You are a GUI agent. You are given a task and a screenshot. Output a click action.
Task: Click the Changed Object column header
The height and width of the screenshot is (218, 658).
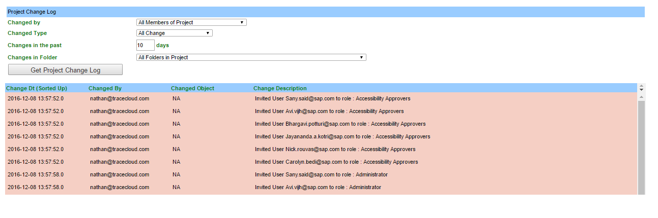(x=192, y=88)
